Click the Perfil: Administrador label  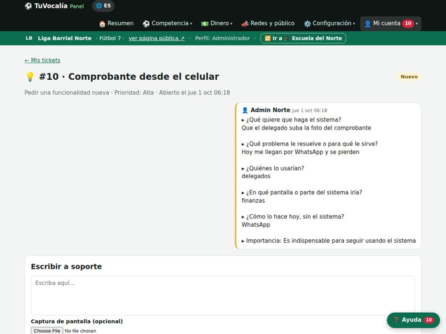point(223,38)
